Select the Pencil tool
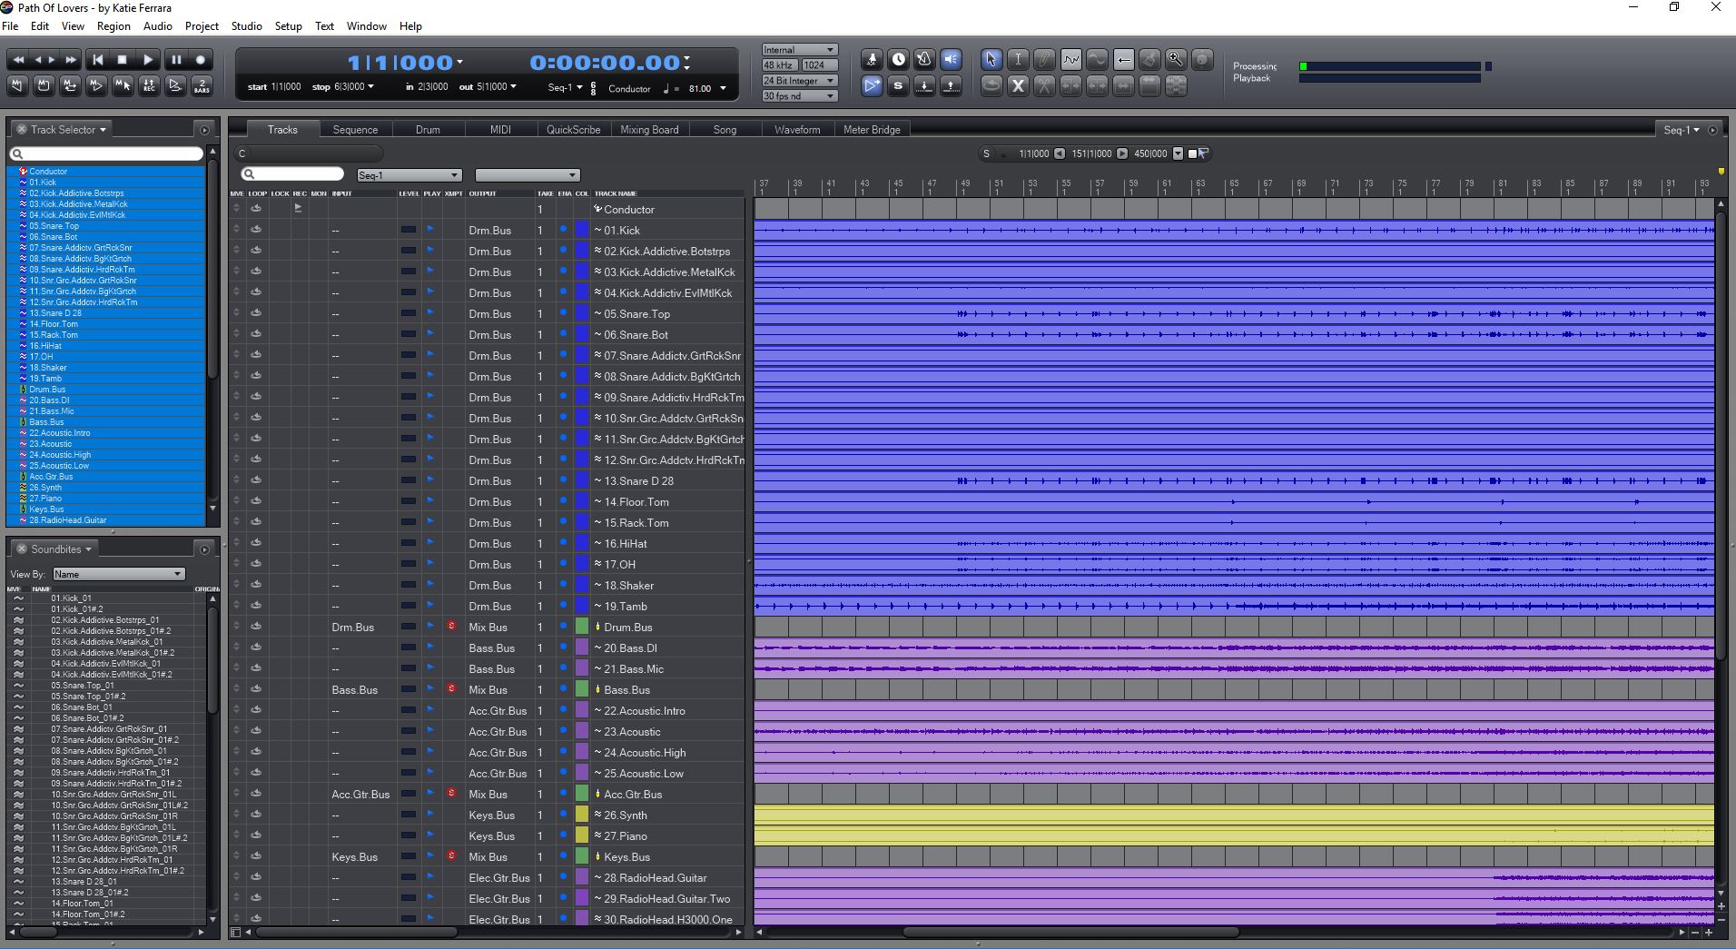Screen dimensions: 1736x949 1044,60
